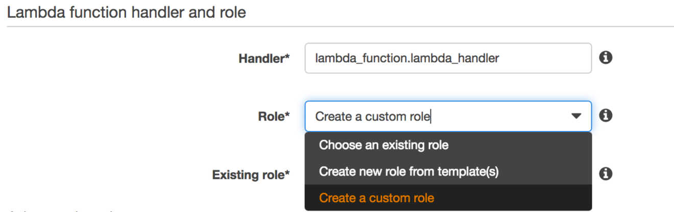
Task: Click the Role dropdown arrow
Action: point(576,116)
